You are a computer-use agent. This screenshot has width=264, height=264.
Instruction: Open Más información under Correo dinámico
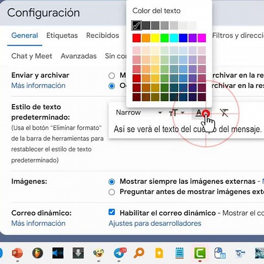click(38, 223)
